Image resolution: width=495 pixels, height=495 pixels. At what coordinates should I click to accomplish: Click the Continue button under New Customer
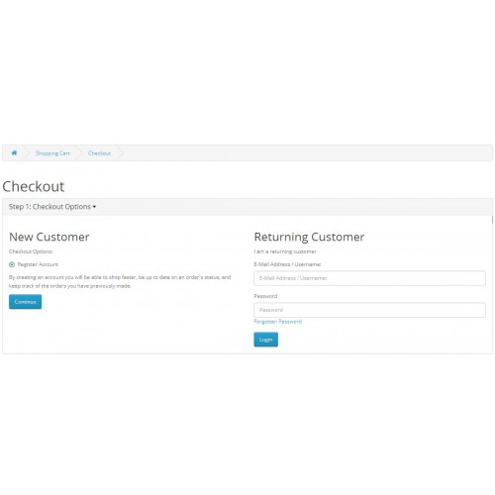pyautogui.click(x=25, y=302)
